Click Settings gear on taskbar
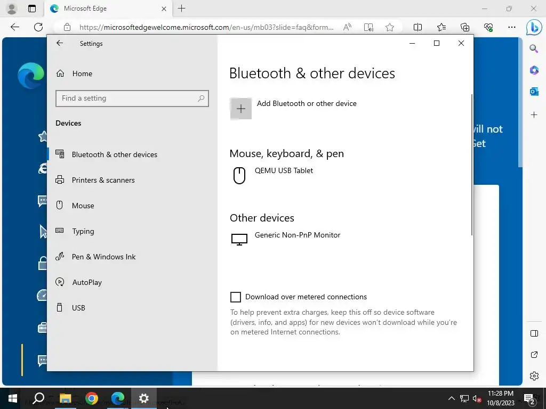 coord(144,398)
